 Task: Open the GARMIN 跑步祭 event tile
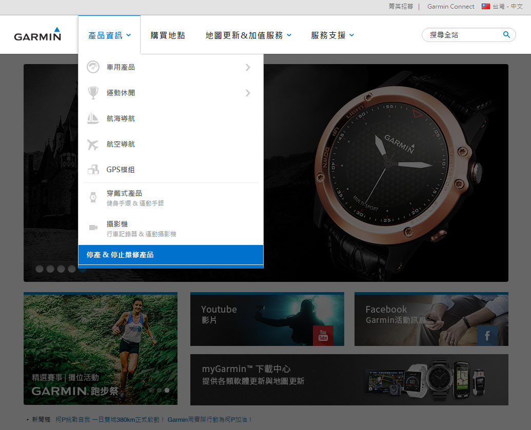tap(101, 349)
